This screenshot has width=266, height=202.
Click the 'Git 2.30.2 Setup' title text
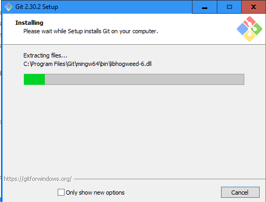(36, 7)
